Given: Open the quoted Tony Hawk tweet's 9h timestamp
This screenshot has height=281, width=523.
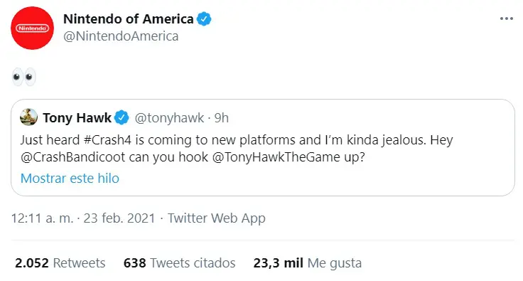Looking at the screenshot, I should (x=222, y=118).
